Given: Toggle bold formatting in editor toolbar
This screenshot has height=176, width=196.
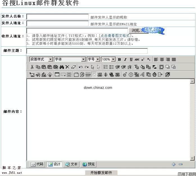Looking at the screenshot, I should (x=120, y=60).
